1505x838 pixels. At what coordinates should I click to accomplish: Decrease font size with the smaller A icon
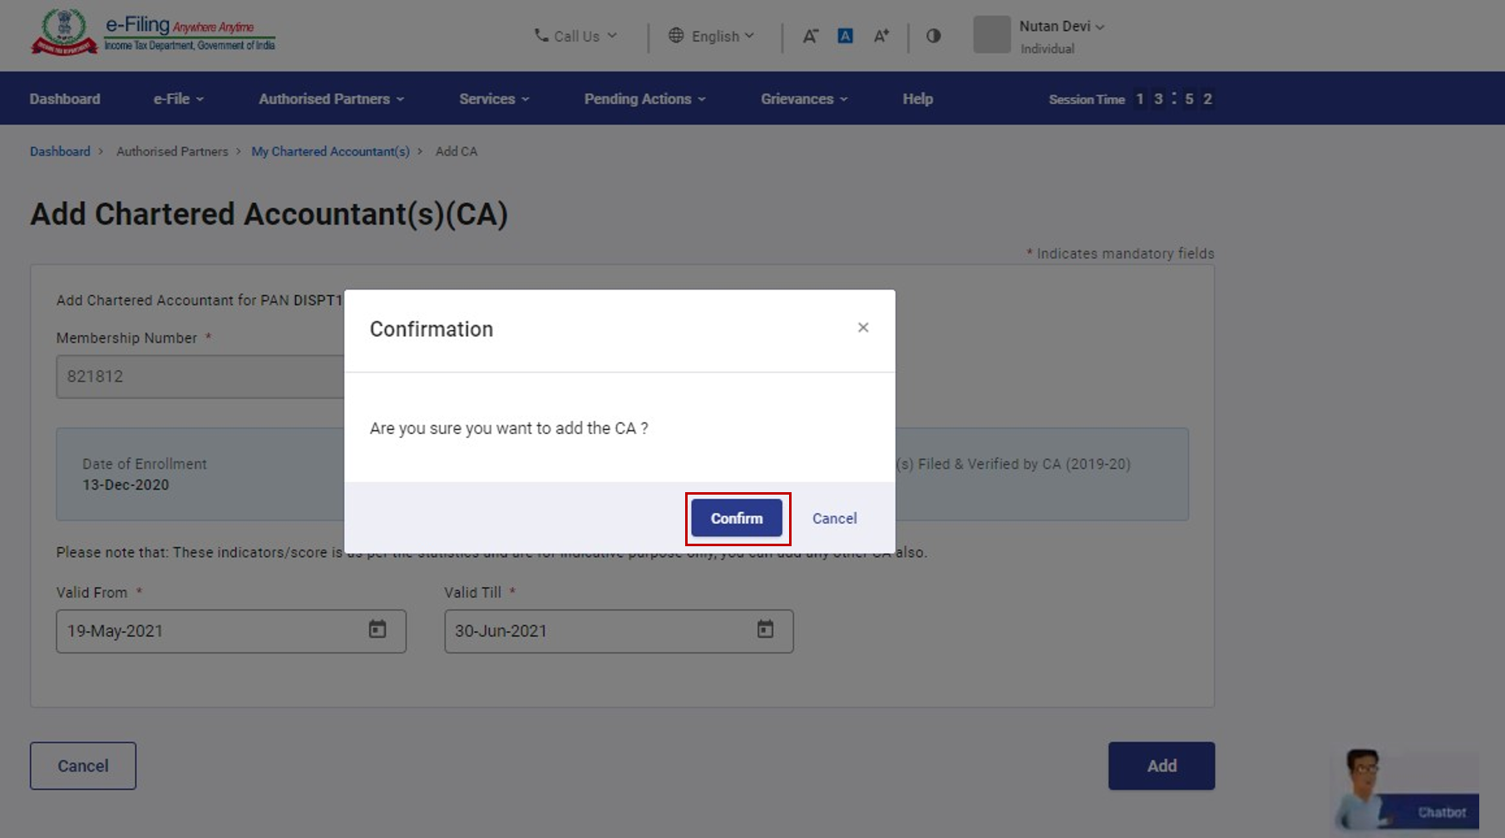point(810,36)
